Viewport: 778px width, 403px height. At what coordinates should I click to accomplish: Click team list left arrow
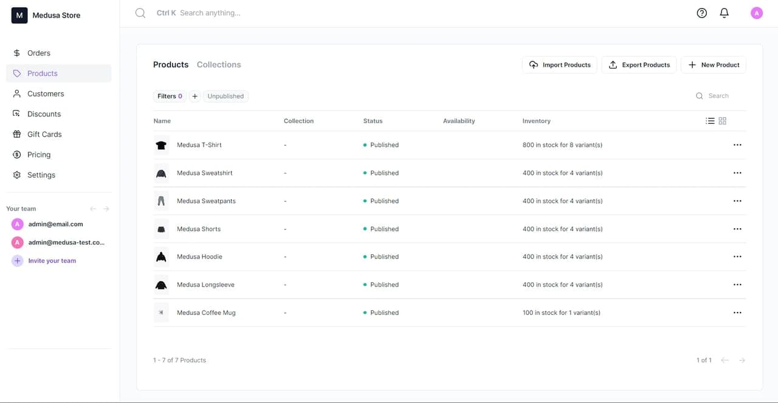(x=93, y=209)
